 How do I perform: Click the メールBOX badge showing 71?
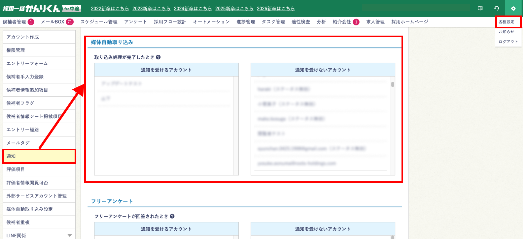click(x=70, y=22)
